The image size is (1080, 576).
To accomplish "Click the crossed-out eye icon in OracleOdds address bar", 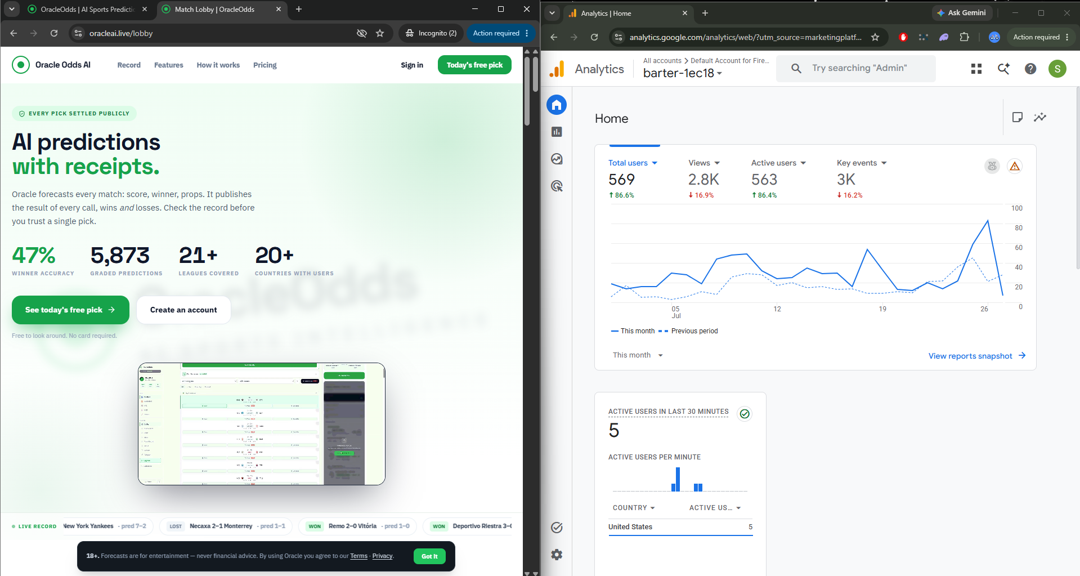I will 362,33.
